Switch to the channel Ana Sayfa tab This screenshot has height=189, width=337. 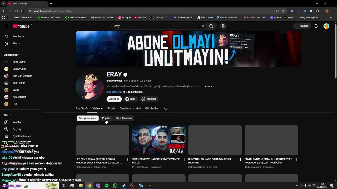(x=82, y=108)
